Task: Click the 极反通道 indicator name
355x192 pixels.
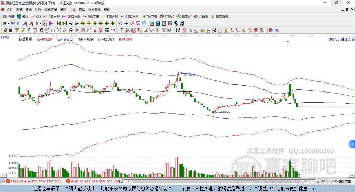Action: [x=25, y=39]
